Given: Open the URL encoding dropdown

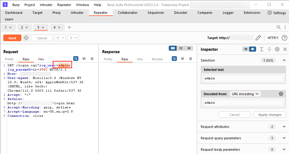Looking at the screenshot, I should click(245, 94).
